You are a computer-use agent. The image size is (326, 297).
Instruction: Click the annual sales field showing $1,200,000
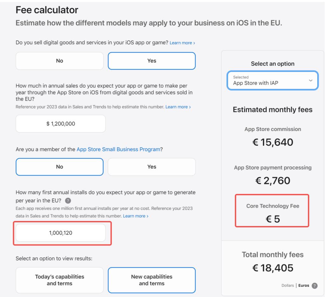[x=60, y=124]
